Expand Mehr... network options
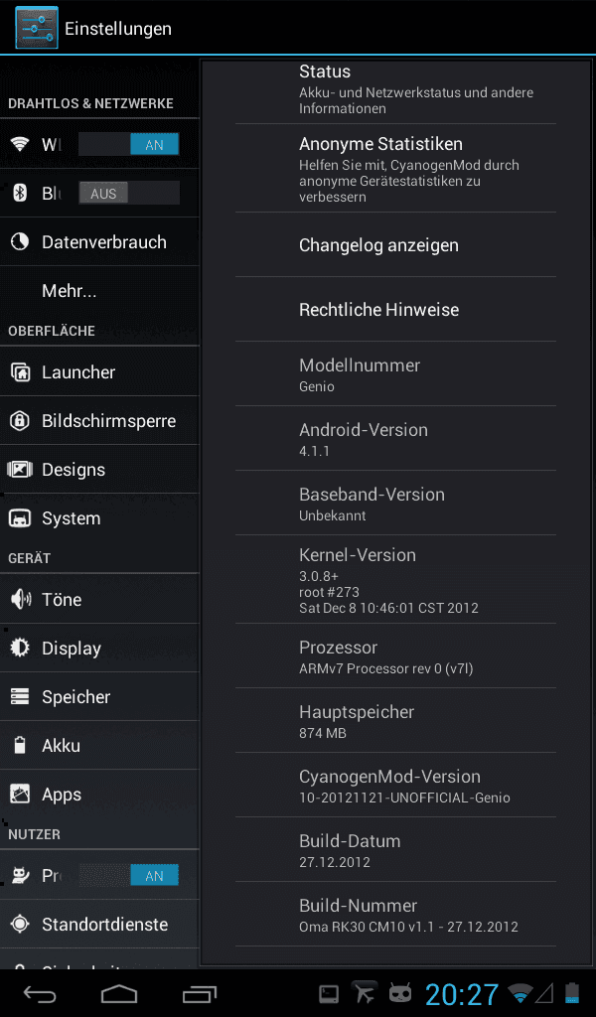This screenshot has height=1017, width=596. pos(100,291)
